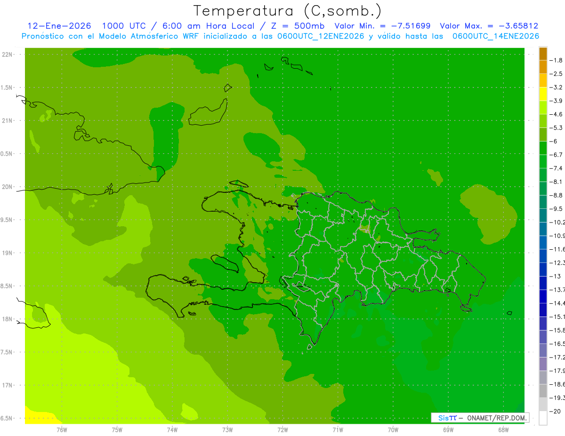Click the '1000 UTC' time text
Viewport: 565px width, 436px height.
[x=125, y=26]
